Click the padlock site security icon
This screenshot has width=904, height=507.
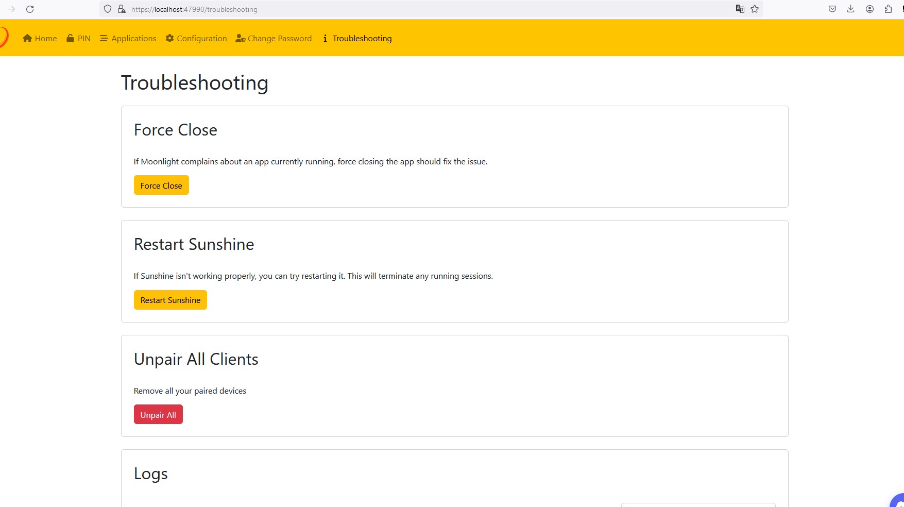122,9
